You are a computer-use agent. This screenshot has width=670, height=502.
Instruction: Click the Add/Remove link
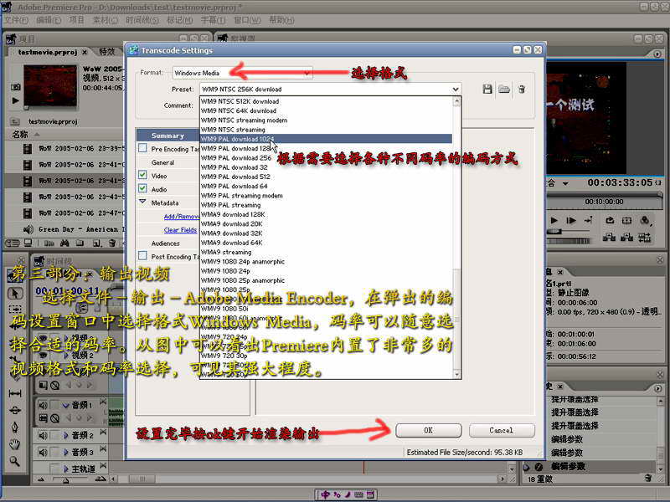181,217
